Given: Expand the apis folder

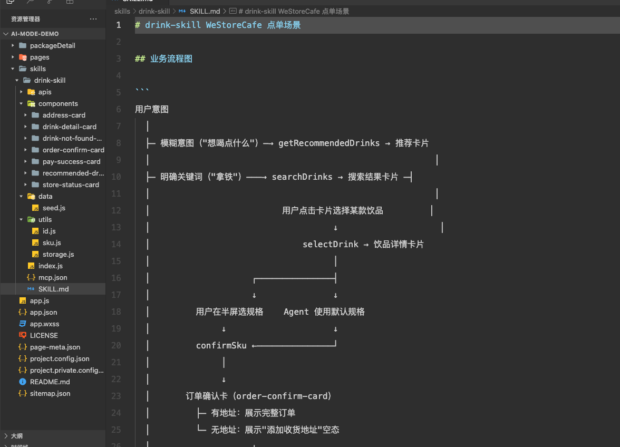Looking at the screenshot, I should (x=21, y=92).
